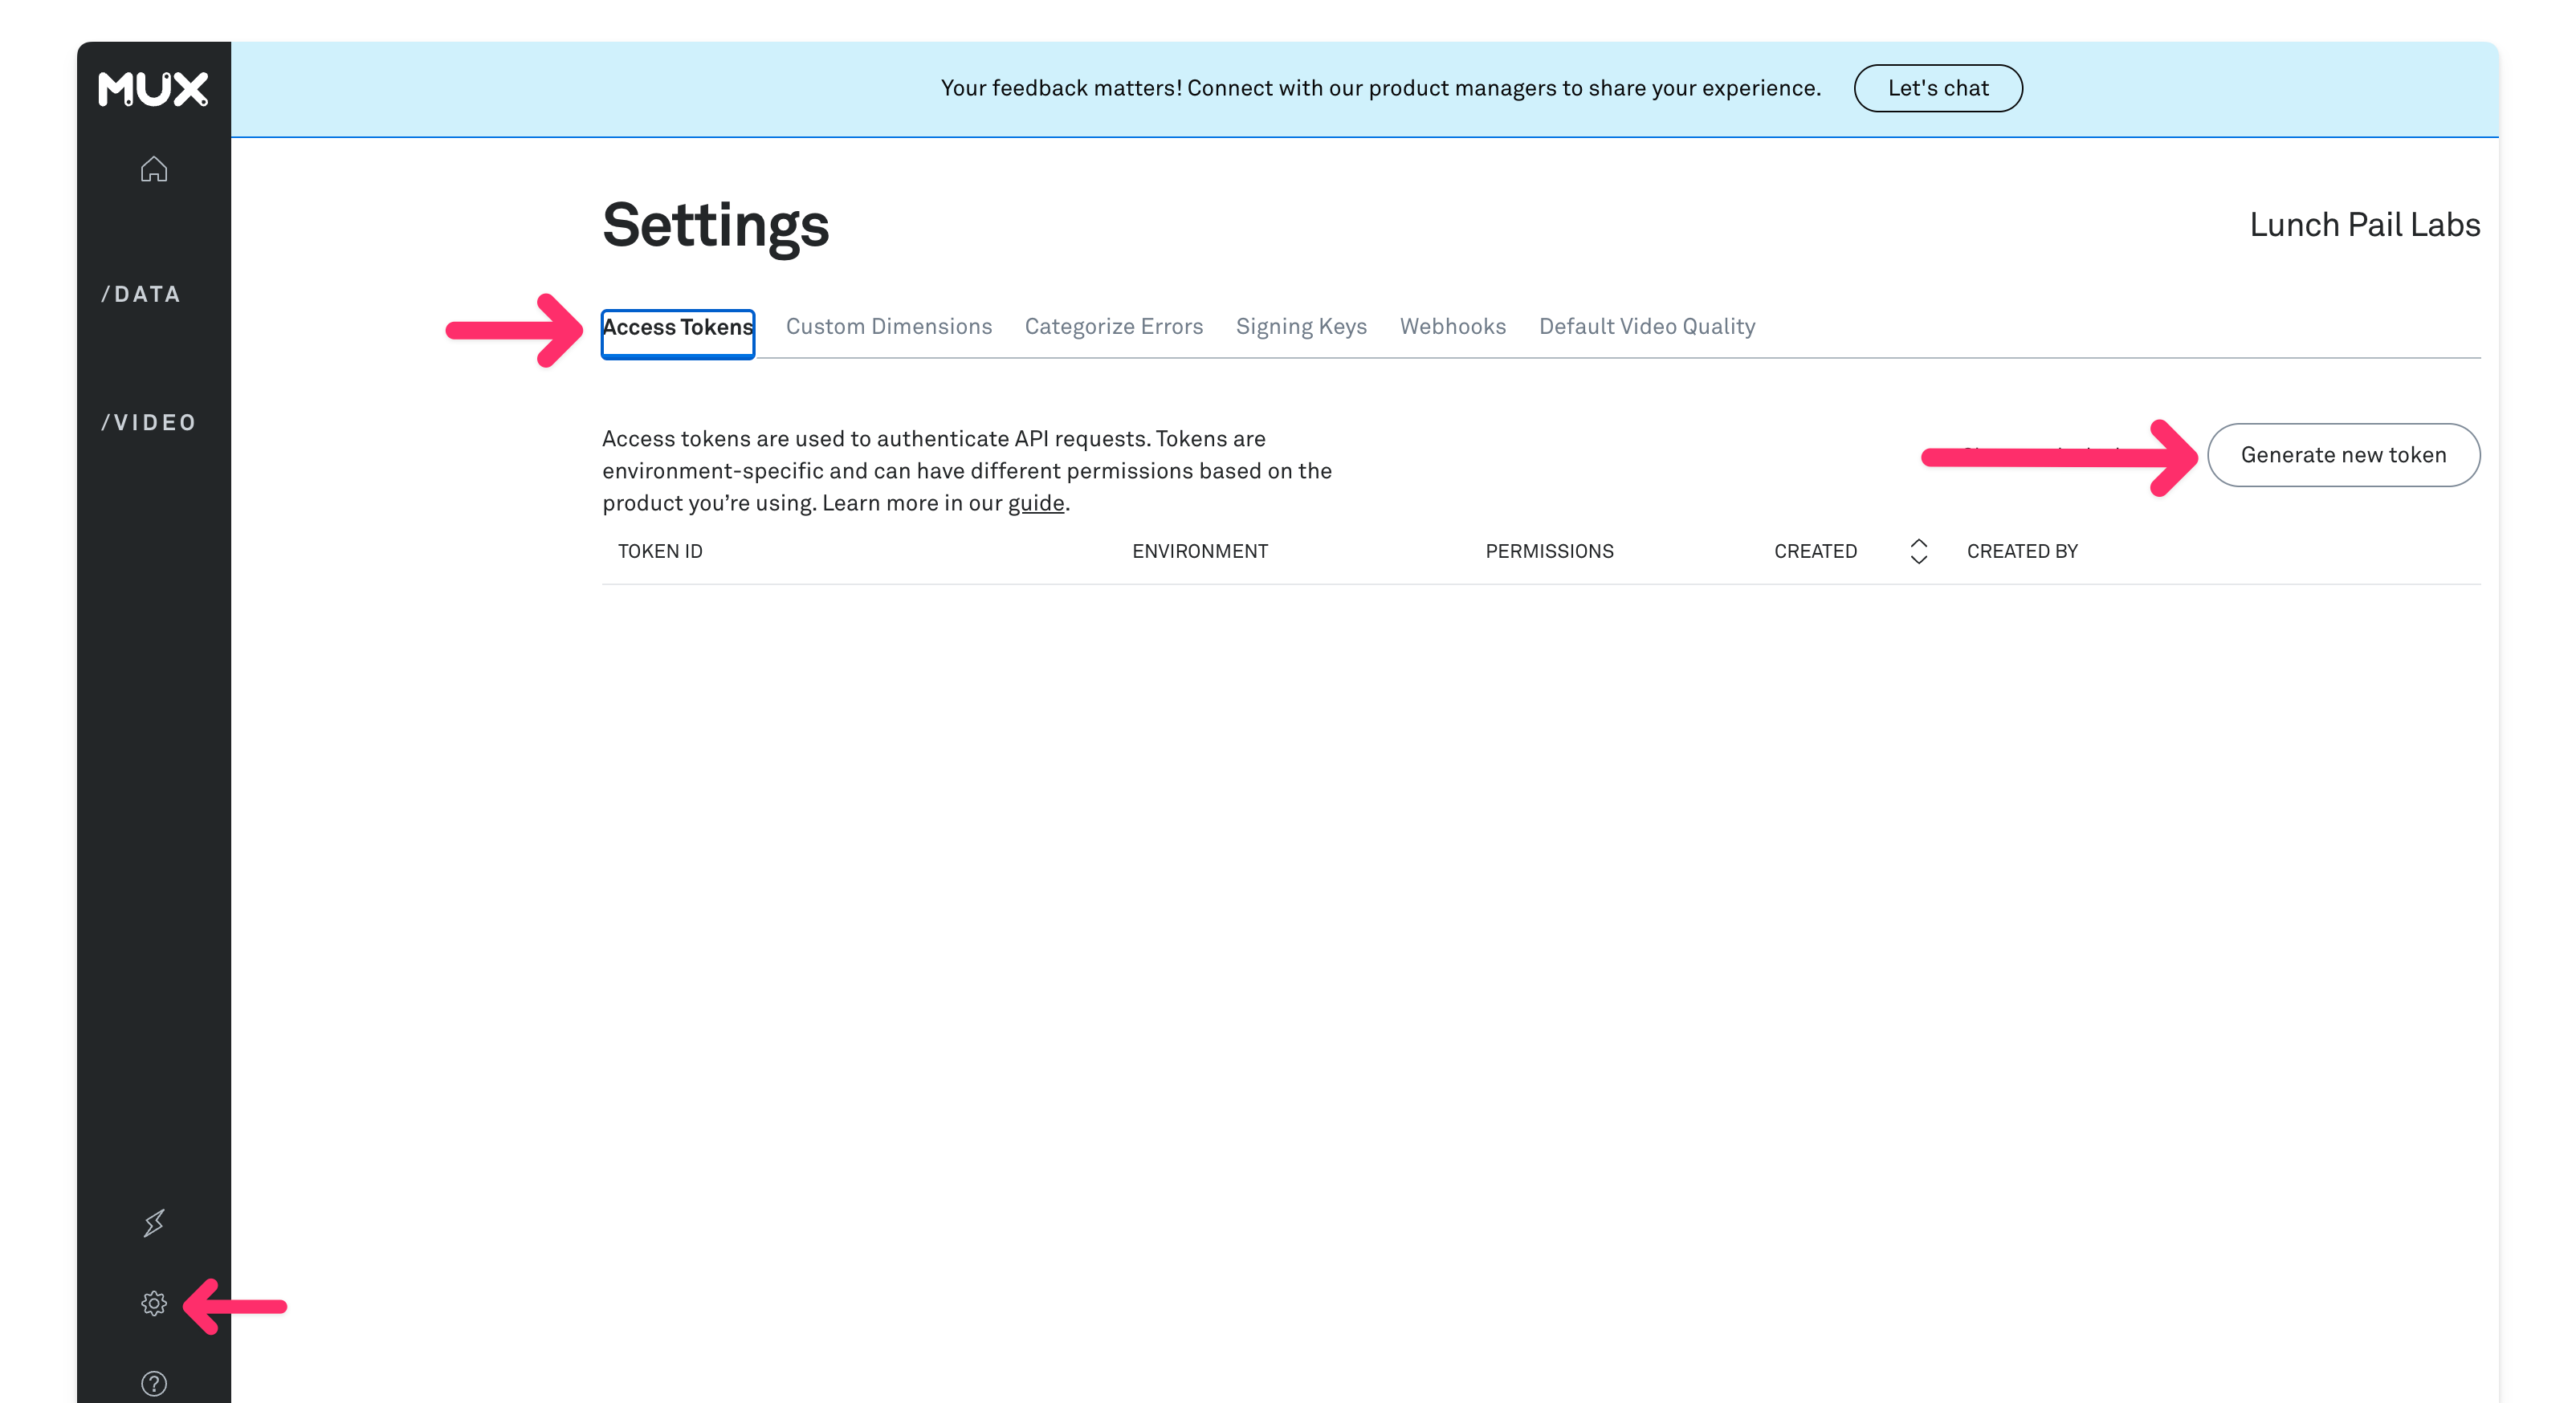
Task: Open the lightning bolt integrations icon
Action: (x=153, y=1223)
